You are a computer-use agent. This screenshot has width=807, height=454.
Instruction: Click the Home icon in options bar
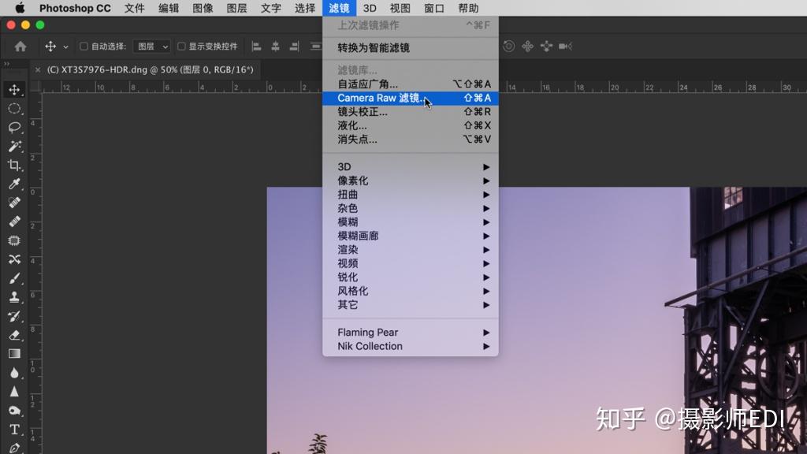20,47
